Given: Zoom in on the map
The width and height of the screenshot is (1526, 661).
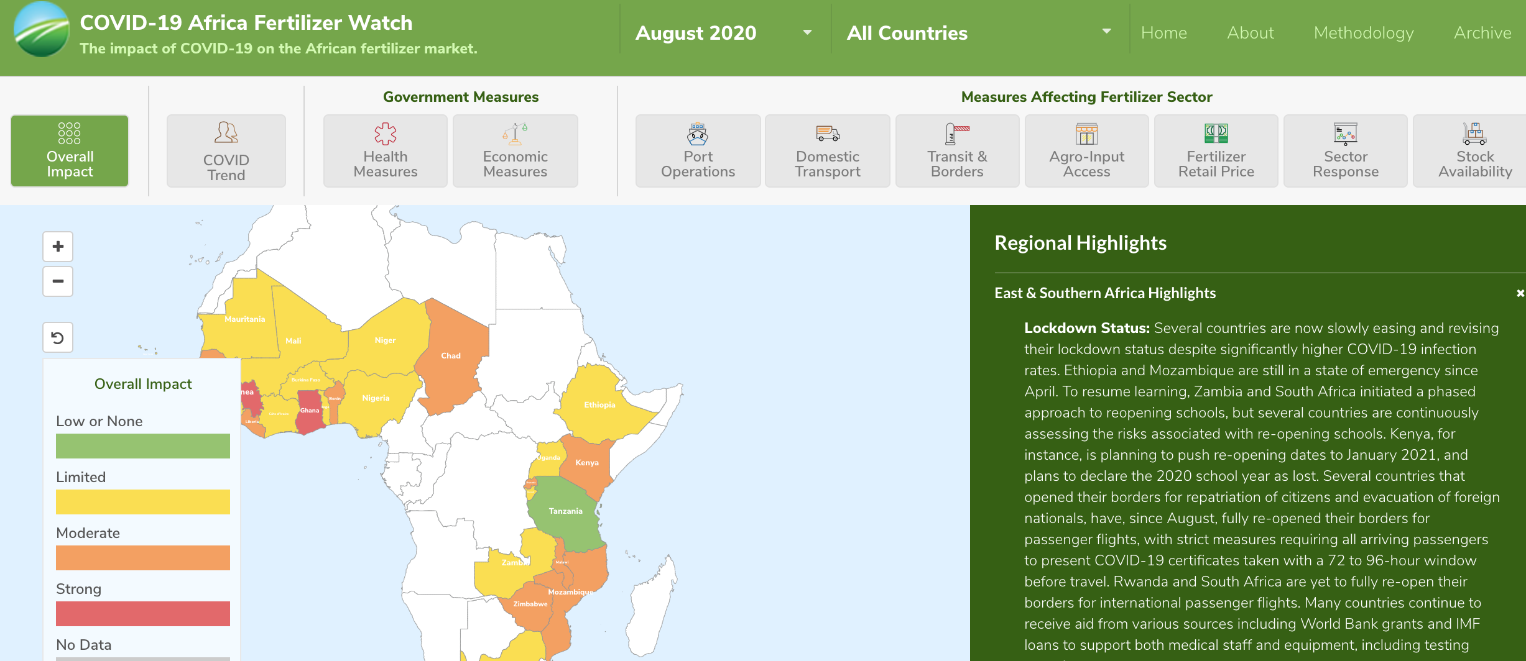Looking at the screenshot, I should point(58,247).
